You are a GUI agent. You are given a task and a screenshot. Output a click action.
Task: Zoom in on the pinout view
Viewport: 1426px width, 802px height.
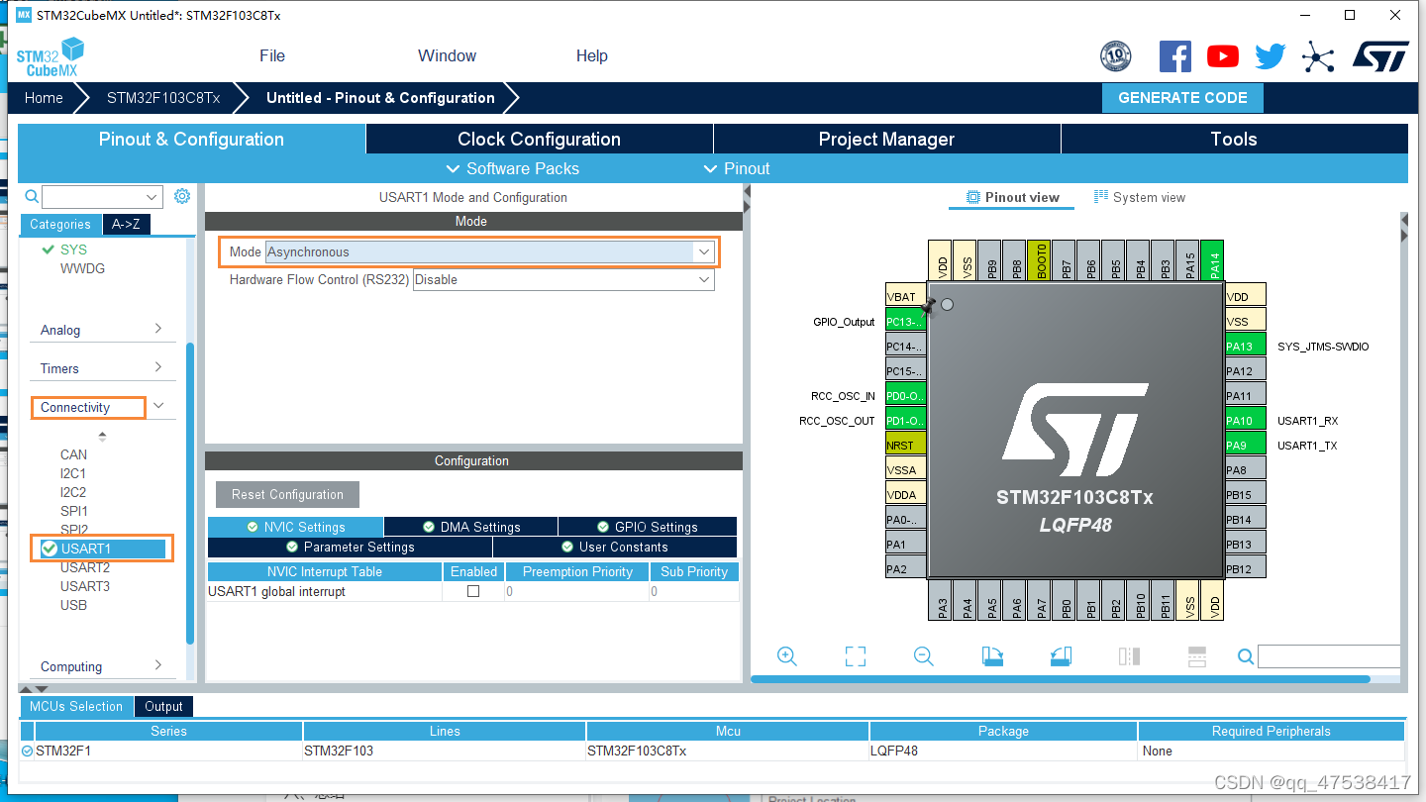(786, 656)
